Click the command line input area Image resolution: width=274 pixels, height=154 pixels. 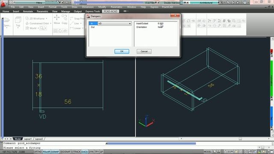[x=130, y=148]
